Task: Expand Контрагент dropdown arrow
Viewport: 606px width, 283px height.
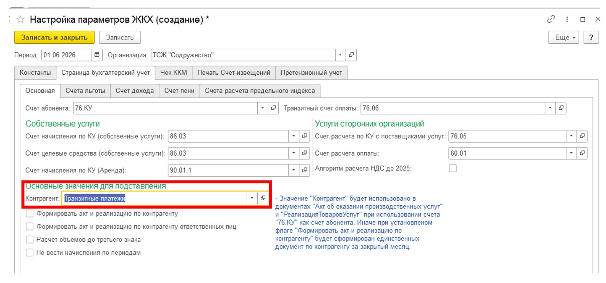Action: tap(252, 198)
